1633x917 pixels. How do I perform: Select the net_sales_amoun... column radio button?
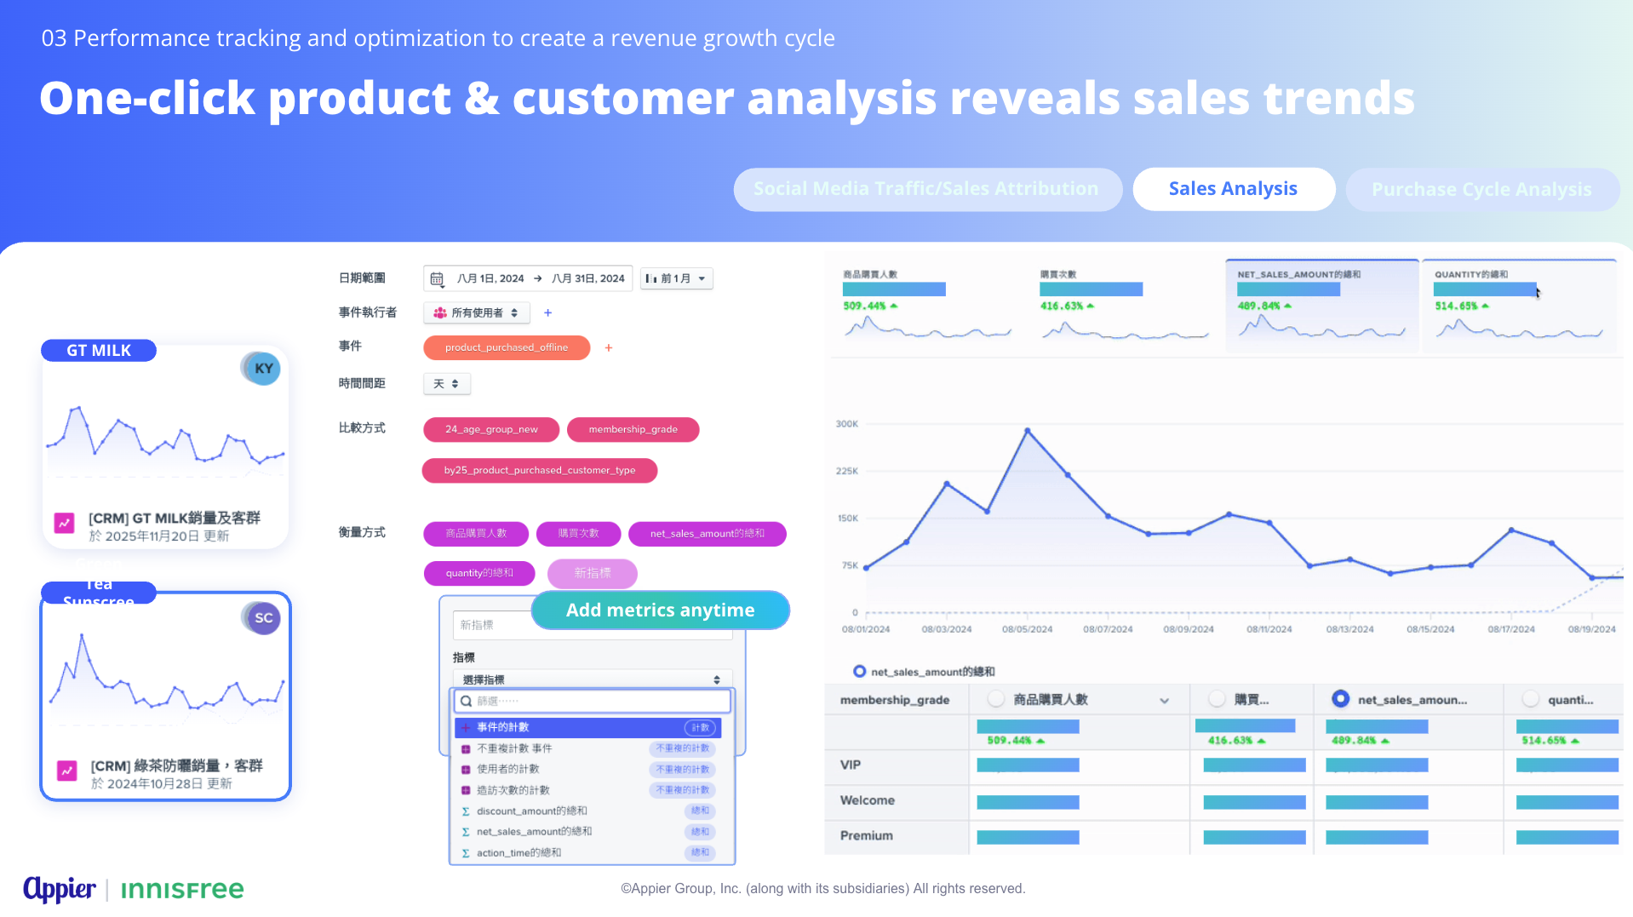tap(1340, 699)
